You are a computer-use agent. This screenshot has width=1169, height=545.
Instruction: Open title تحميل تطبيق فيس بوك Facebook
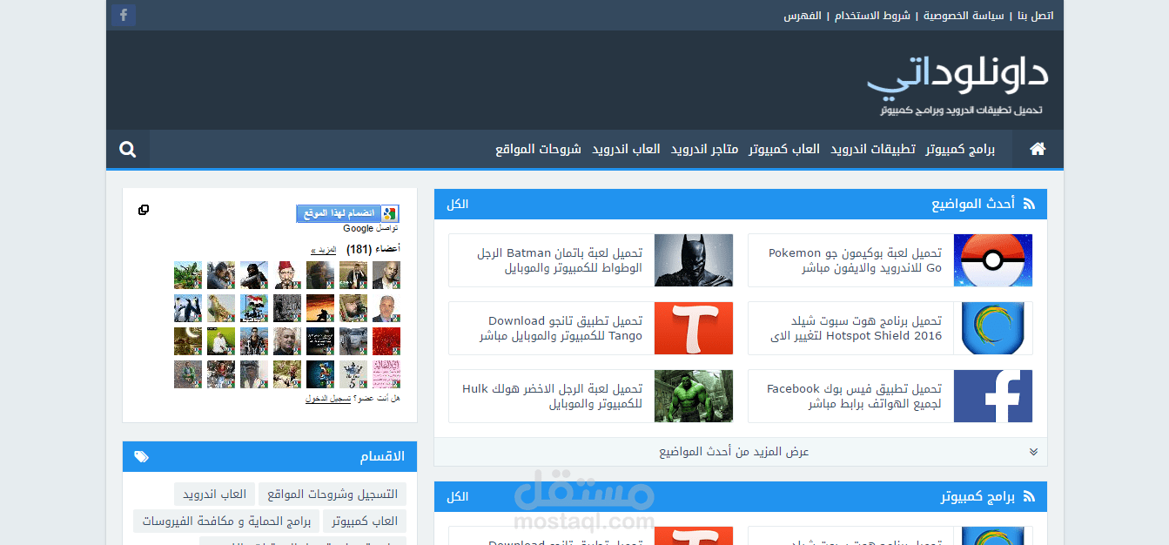click(855, 396)
